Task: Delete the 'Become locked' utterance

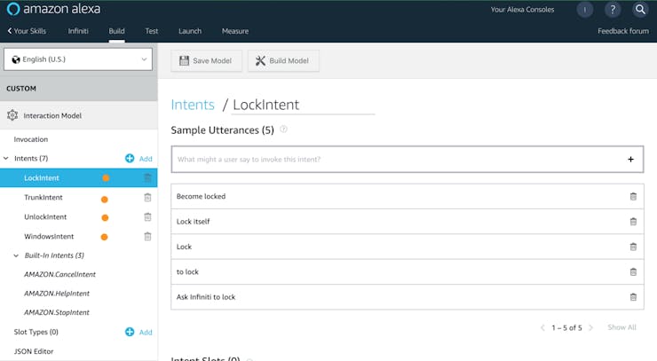Action: [x=633, y=196]
